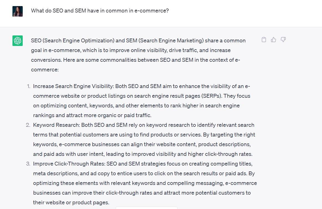Click the "Increase Search Engine Visibility" heading
This screenshot has width=322, height=209.
coord(73,86)
